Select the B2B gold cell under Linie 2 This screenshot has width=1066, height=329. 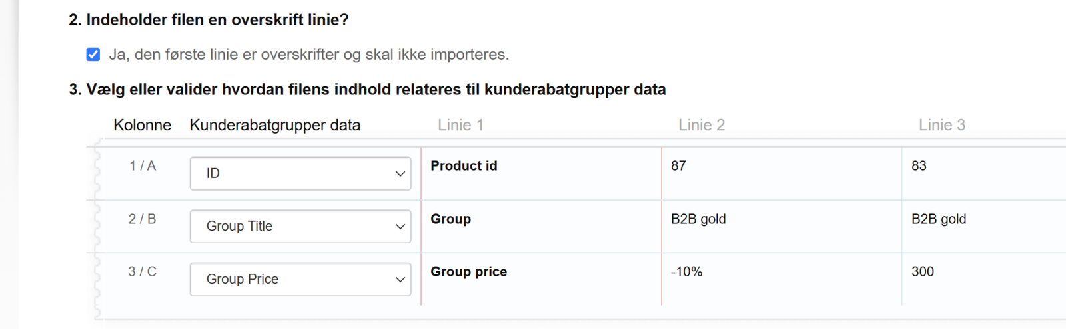pyautogui.click(x=698, y=219)
